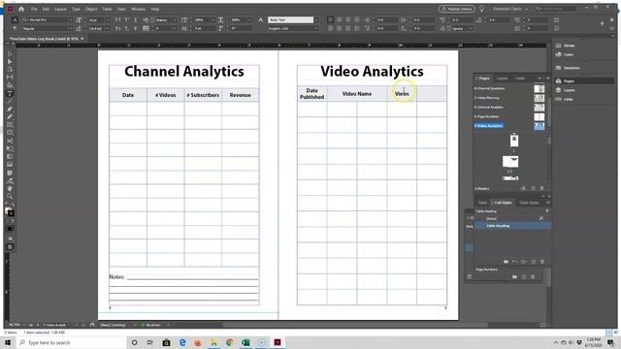Open the font size dropdown

click(x=108, y=19)
